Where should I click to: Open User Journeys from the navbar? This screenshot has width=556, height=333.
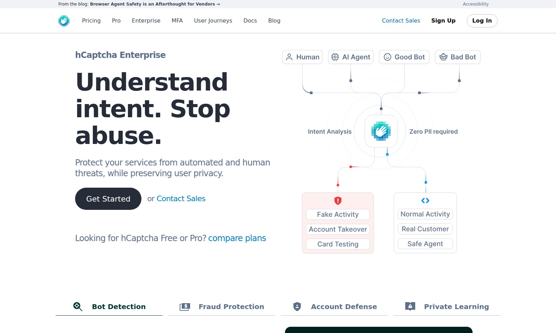pos(213,21)
